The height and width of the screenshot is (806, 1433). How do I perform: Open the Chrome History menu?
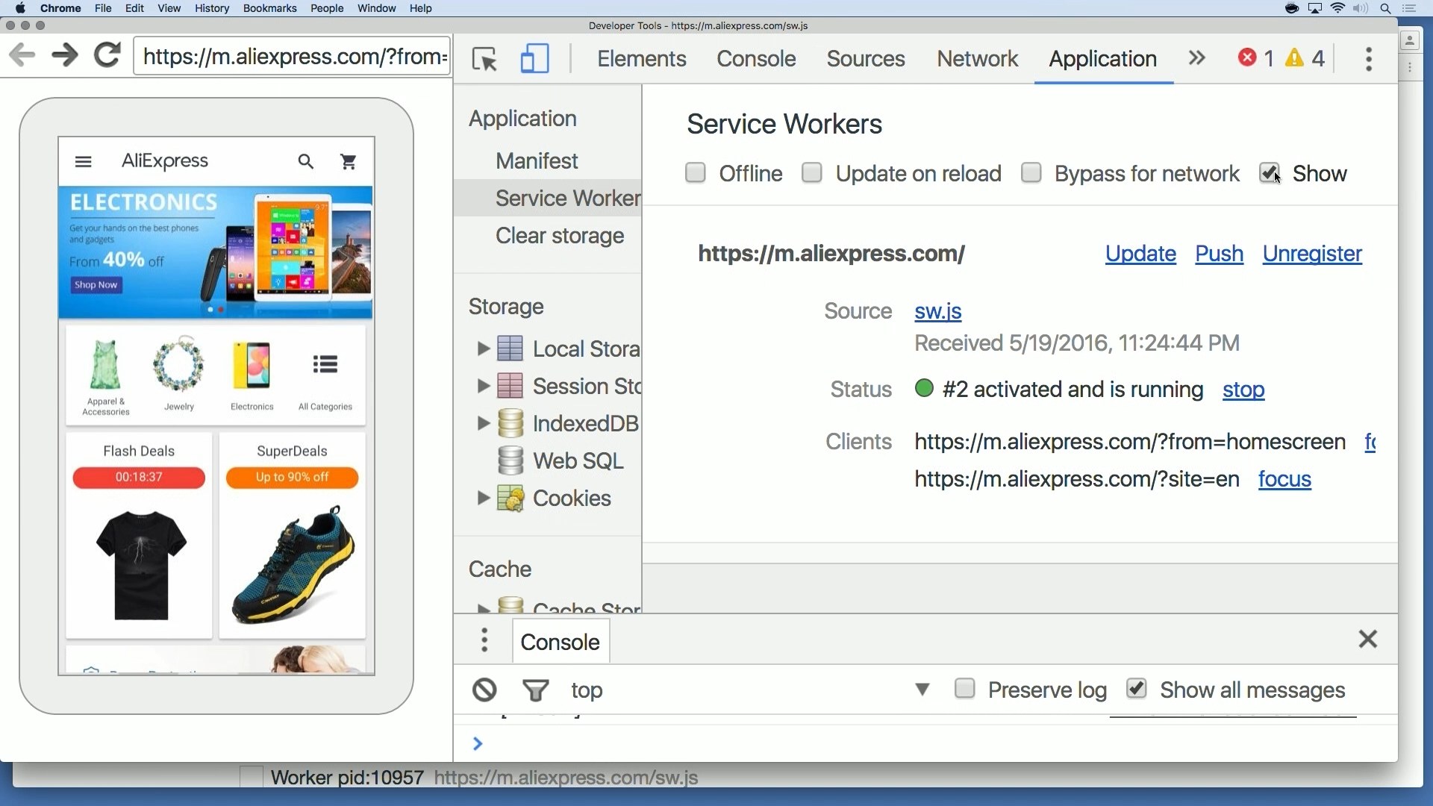coord(212,8)
